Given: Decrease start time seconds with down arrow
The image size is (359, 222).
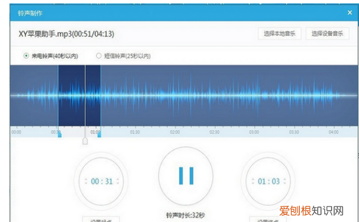Looking at the screenshot, I should 118,183.
